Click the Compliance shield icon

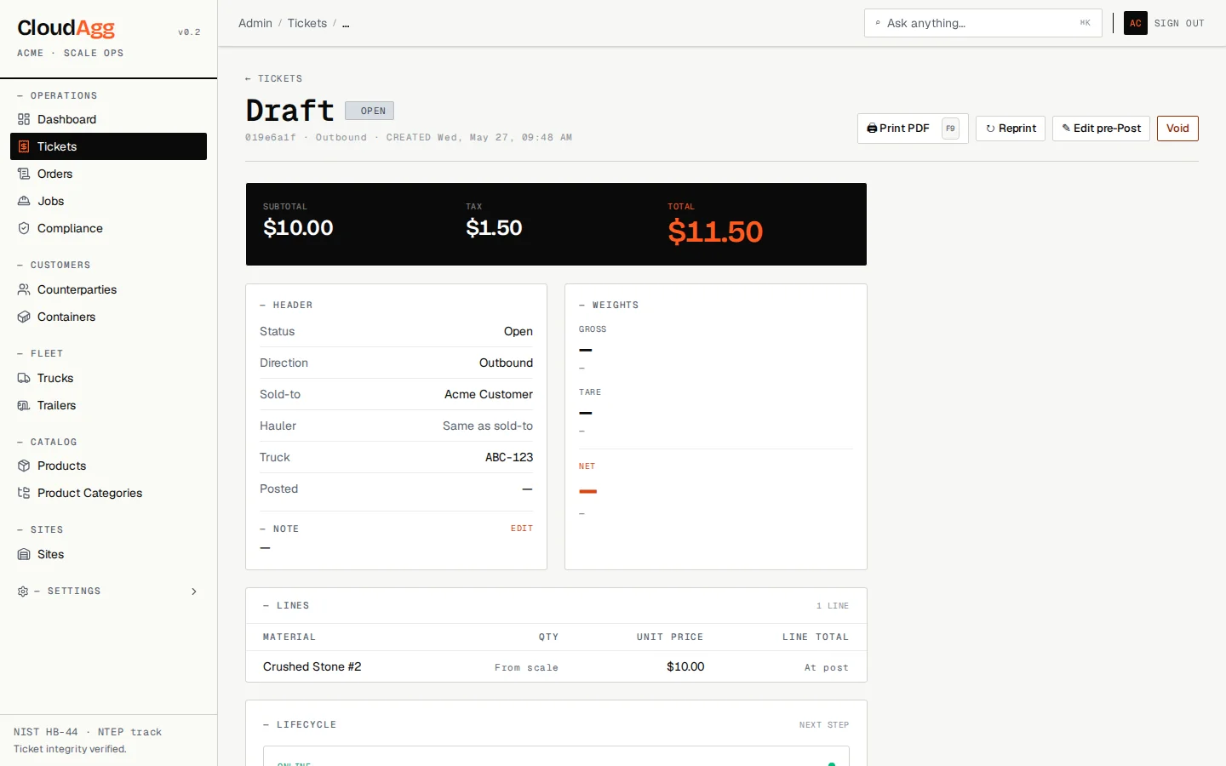24,228
